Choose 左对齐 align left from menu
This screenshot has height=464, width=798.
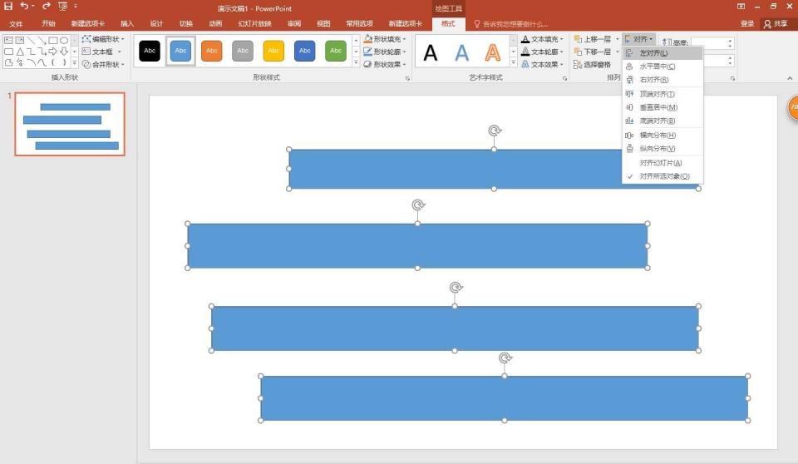click(653, 53)
